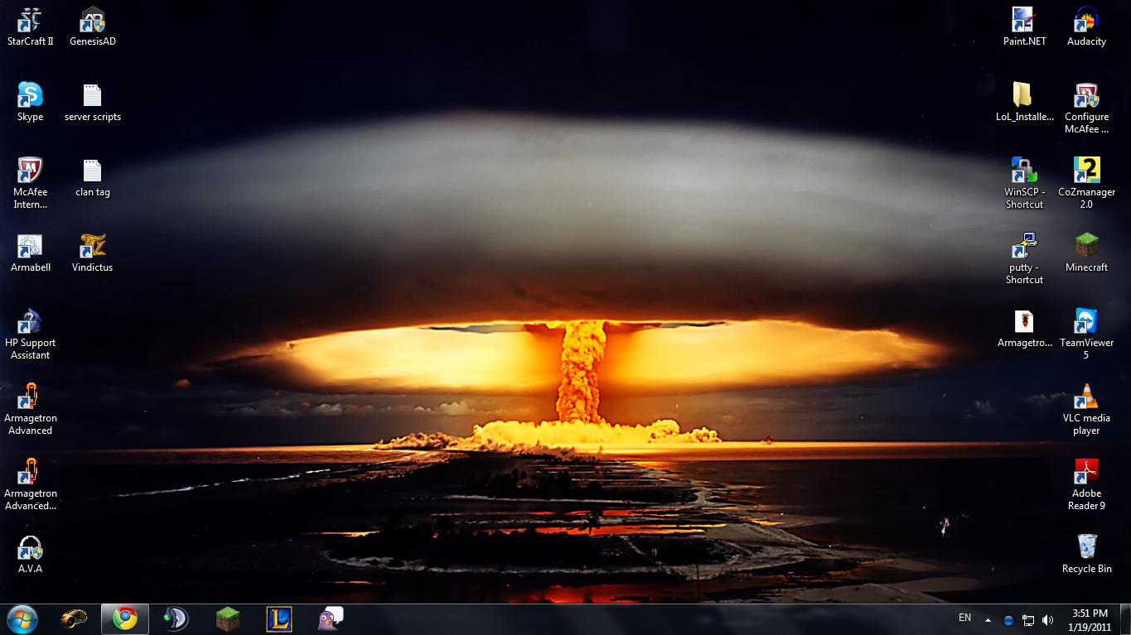Image resolution: width=1131 pixels, height=635 pixels.
Task: Select the Vindictus game icon
Action: (92, 246)
